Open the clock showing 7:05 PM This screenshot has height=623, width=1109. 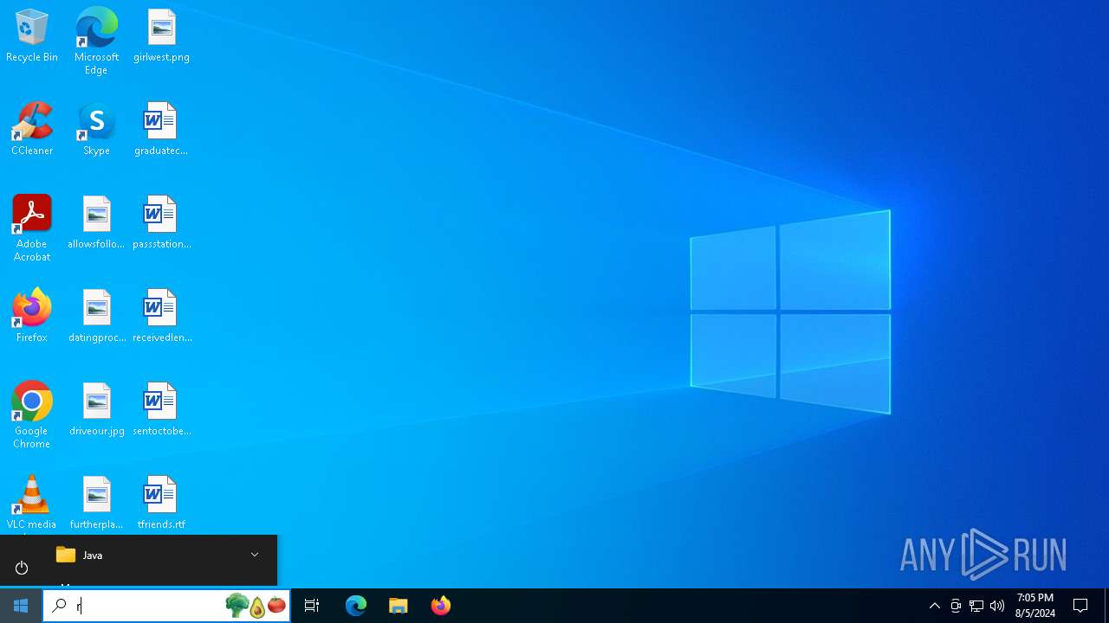click(1035, 606)
